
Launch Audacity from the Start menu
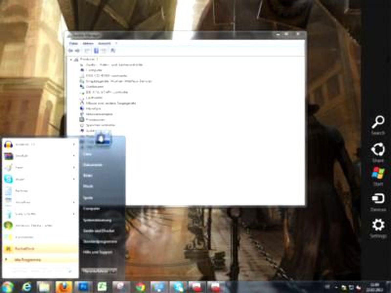pyautogui.click(x=40, y=144)
